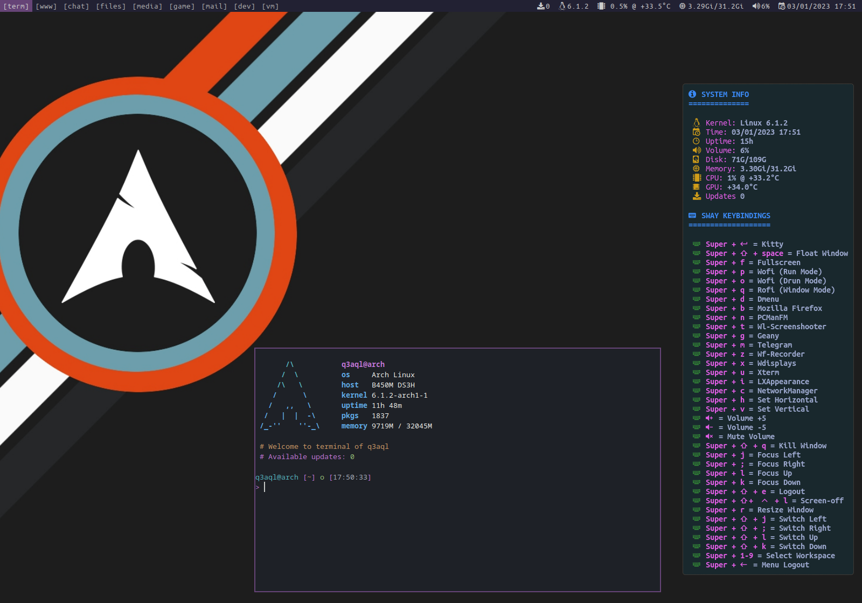Click the 03/01/2023 17:51 date in top bar
The width and height of the screenshot is (862, 603).
(821, 6)
